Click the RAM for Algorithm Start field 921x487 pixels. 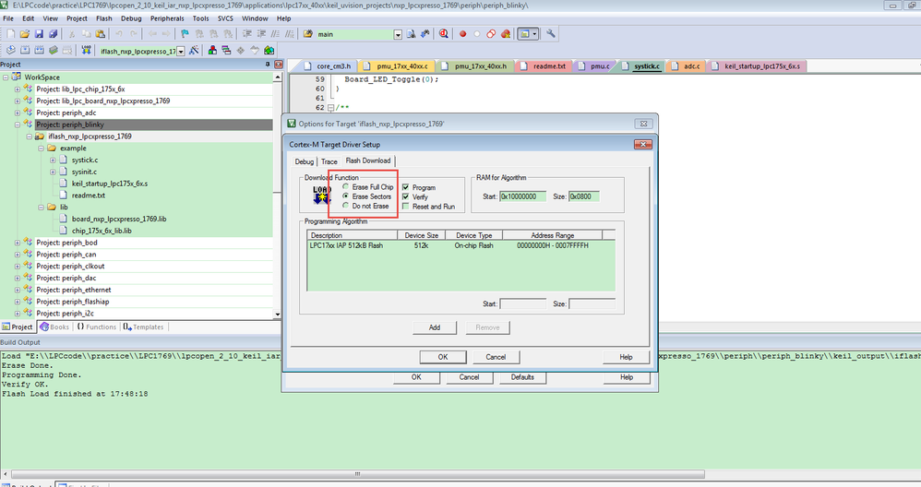(522, 196)
